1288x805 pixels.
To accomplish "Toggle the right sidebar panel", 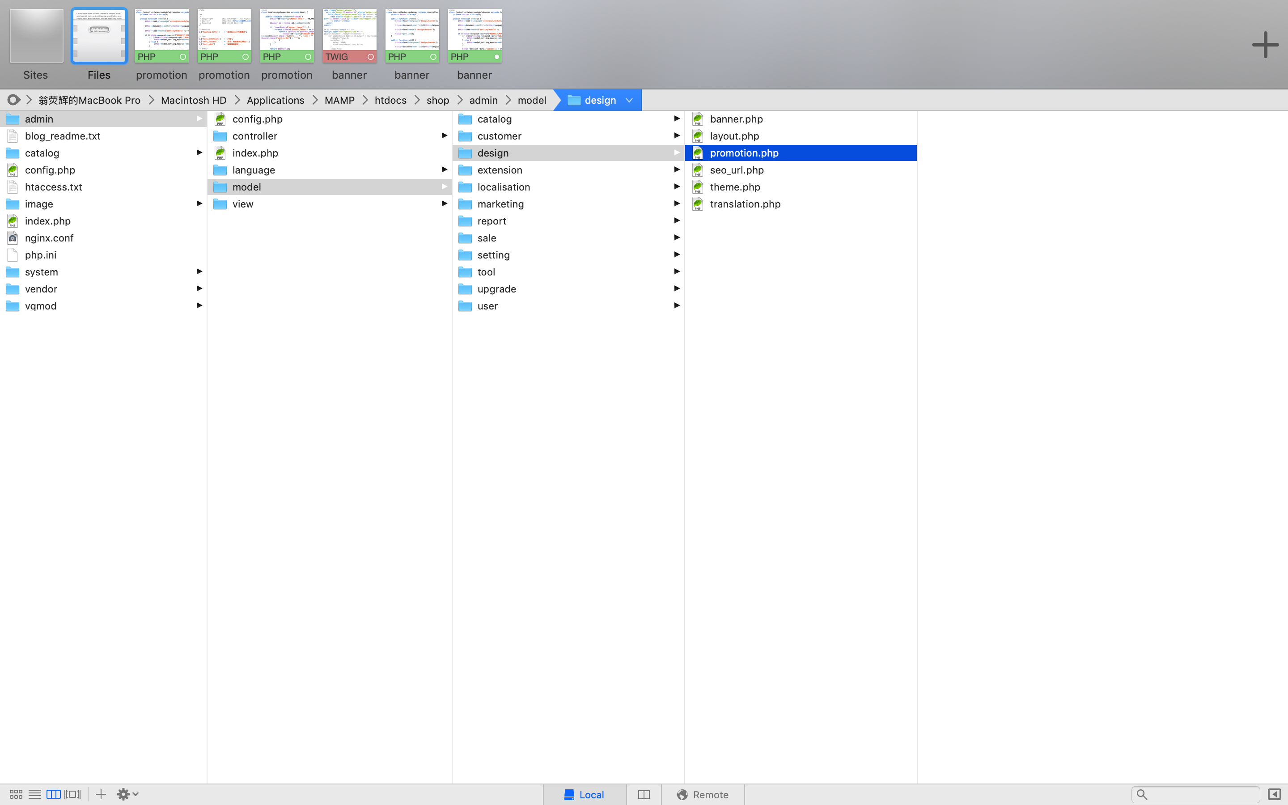I will click(x=1274, y=794).
